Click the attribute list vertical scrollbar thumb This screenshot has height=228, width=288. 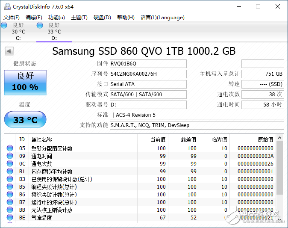pyautogui.click(x=280, y=168)
